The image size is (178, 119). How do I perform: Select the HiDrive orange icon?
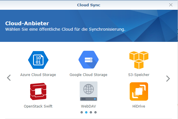tap(139, 91)
